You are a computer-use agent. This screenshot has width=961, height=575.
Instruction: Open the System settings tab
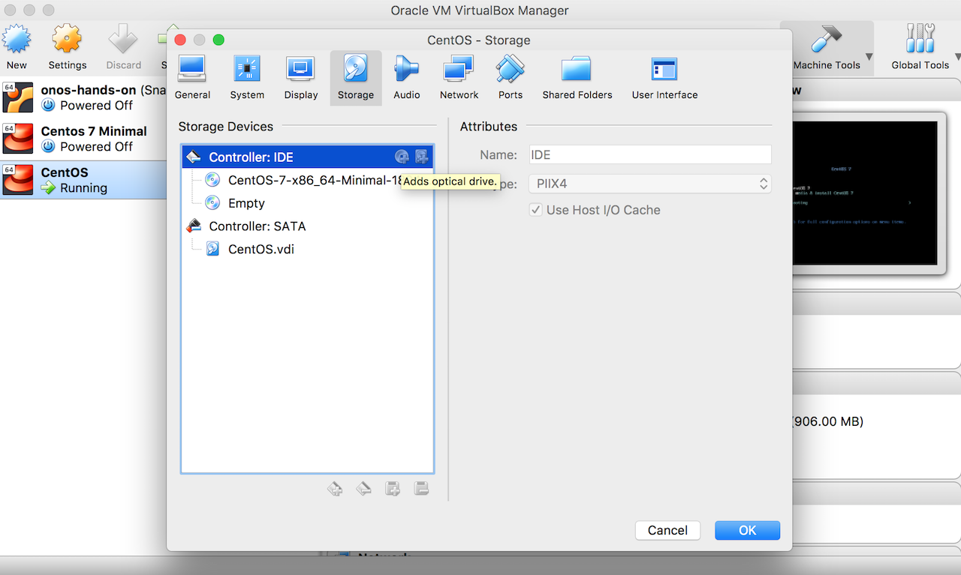click(x=247, y=77)
